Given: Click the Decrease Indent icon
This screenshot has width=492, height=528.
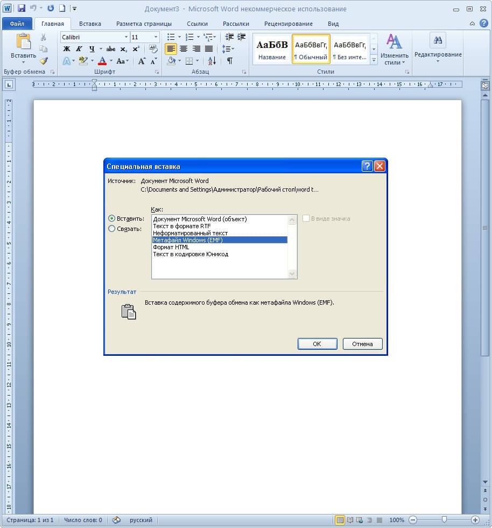Looking at the screenshot, I should (229, 37).
